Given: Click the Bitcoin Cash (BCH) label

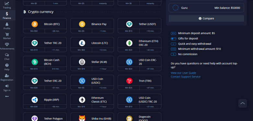Looking at the screenshot, I should [x=52, y=62].
